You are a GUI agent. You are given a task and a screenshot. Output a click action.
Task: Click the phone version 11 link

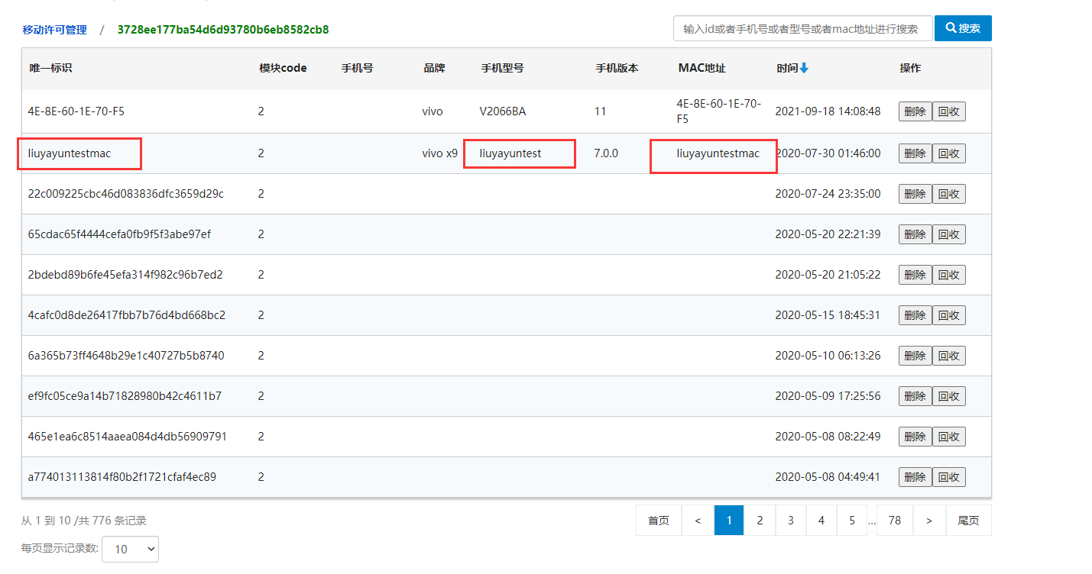coord(600,111)
